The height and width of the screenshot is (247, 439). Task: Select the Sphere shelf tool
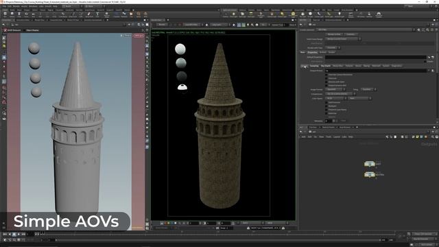[12, 14]
